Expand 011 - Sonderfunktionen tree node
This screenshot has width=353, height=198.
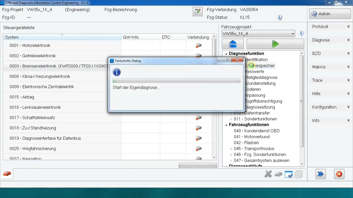(x=231, y=119)
